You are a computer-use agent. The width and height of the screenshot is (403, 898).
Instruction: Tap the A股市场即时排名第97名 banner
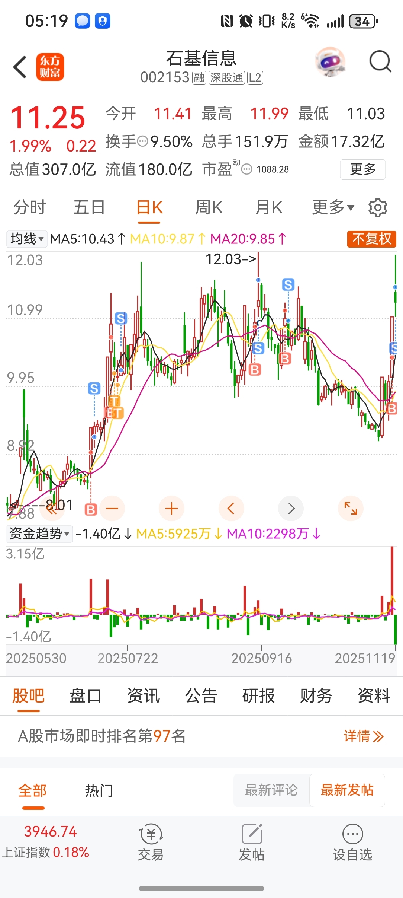pyautogui.click(x=201, y=736)
